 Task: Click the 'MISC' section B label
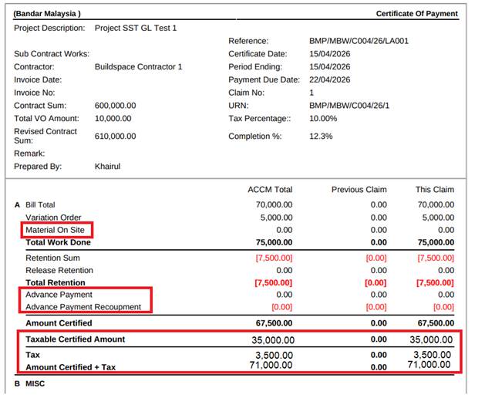pyautogui.click(x=35, y=383)
